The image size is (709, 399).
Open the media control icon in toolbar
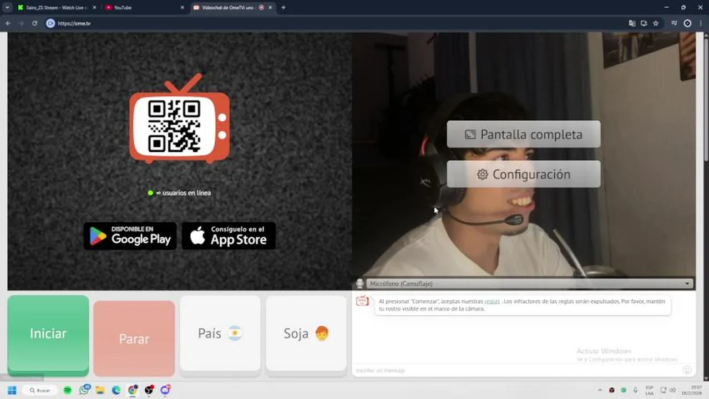click(674, 23)
